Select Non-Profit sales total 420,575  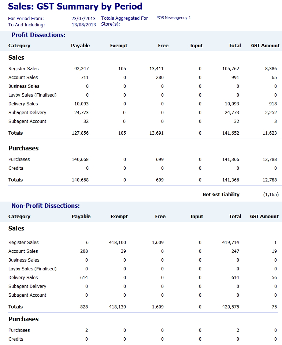pyautogui.click(x=230, y=307)
